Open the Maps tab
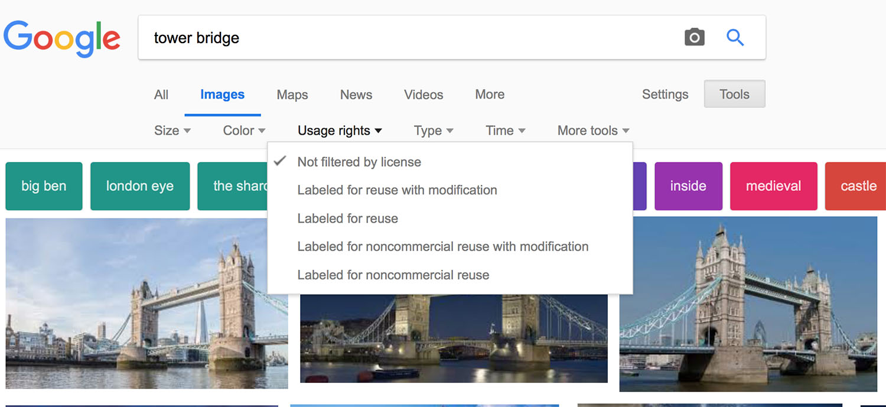This screenshot has width=886, height=407. point(292,95)
